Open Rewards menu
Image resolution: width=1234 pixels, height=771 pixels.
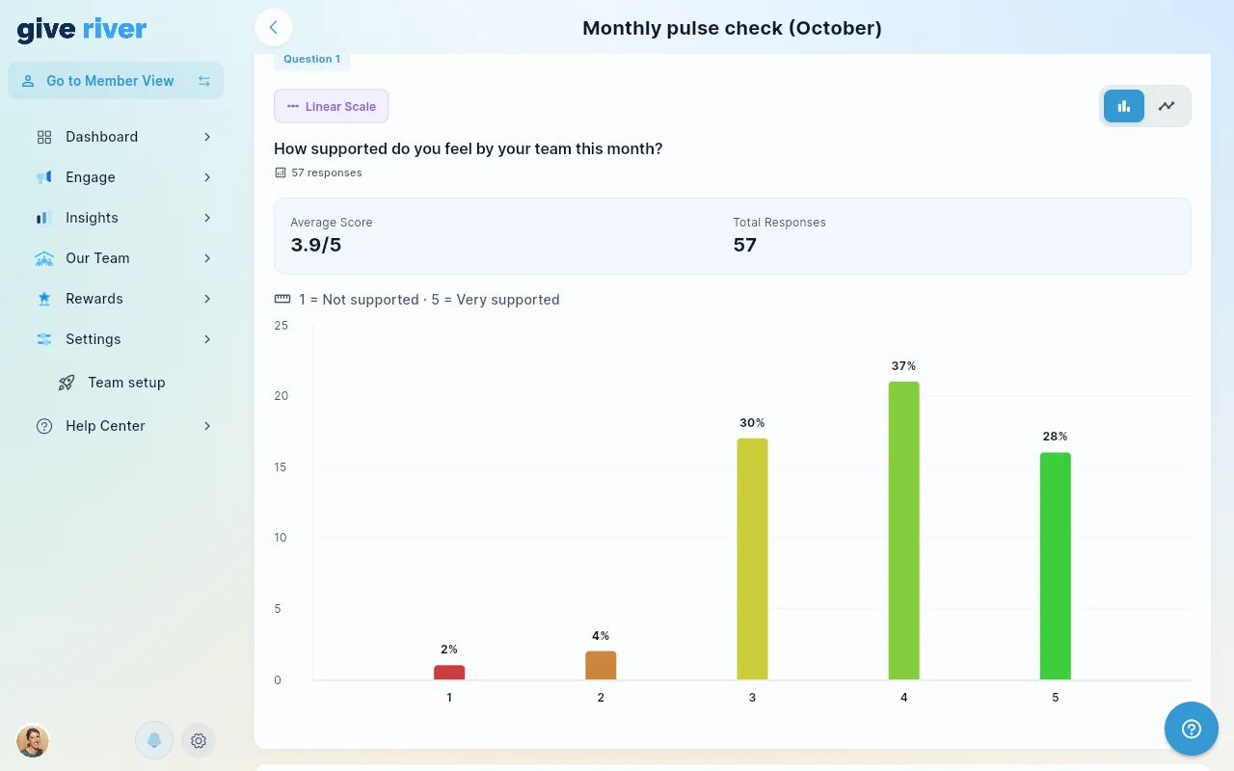[x=123, y=299]
